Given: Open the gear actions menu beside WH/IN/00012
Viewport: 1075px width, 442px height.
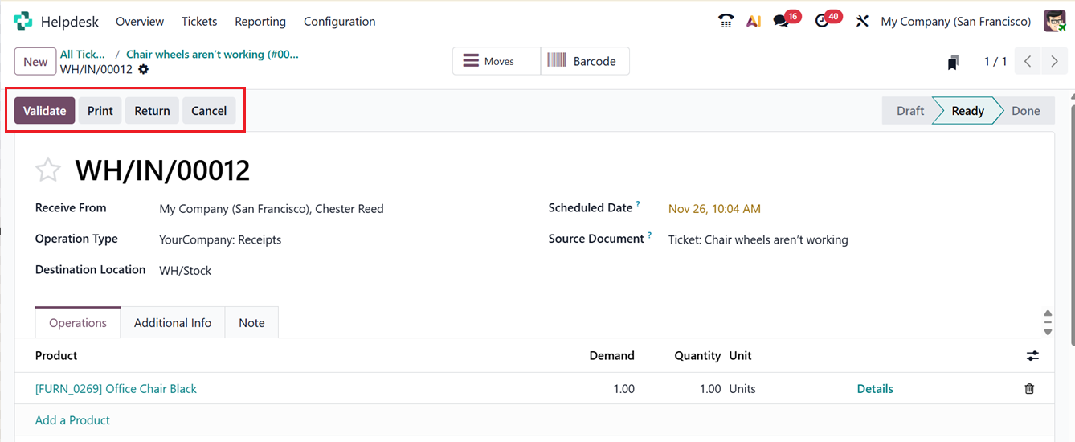Looking at the screenshot, I should (144, 70).
